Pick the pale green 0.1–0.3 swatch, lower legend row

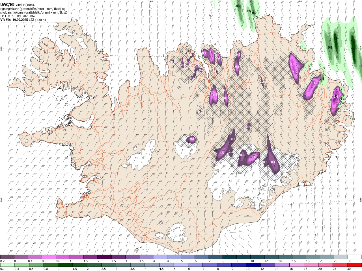(8, 265)
